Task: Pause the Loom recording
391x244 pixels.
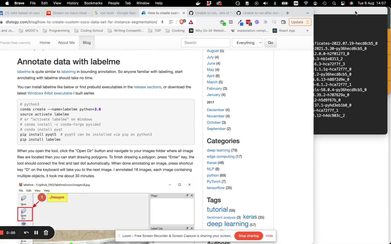Action: [36, 232]
